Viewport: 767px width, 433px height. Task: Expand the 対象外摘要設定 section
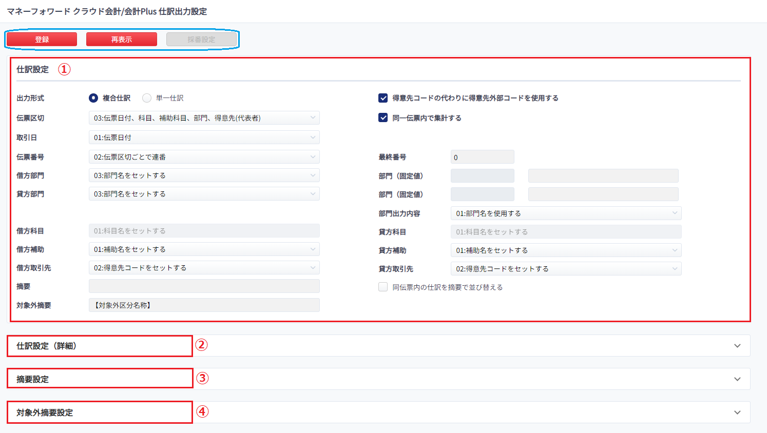pyautogui.click(x=378, y=412)
